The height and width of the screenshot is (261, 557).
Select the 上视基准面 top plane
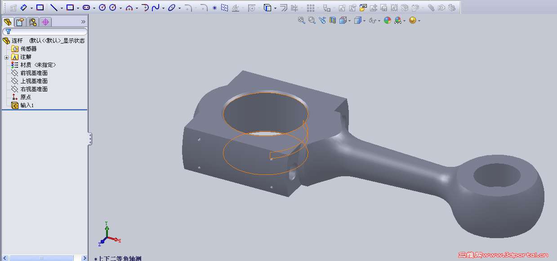(29, 81)
